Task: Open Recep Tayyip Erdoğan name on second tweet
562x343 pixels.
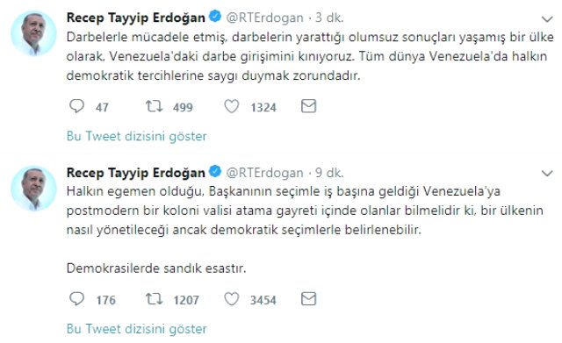Action: pyautogui.click(x=136, y=173)
